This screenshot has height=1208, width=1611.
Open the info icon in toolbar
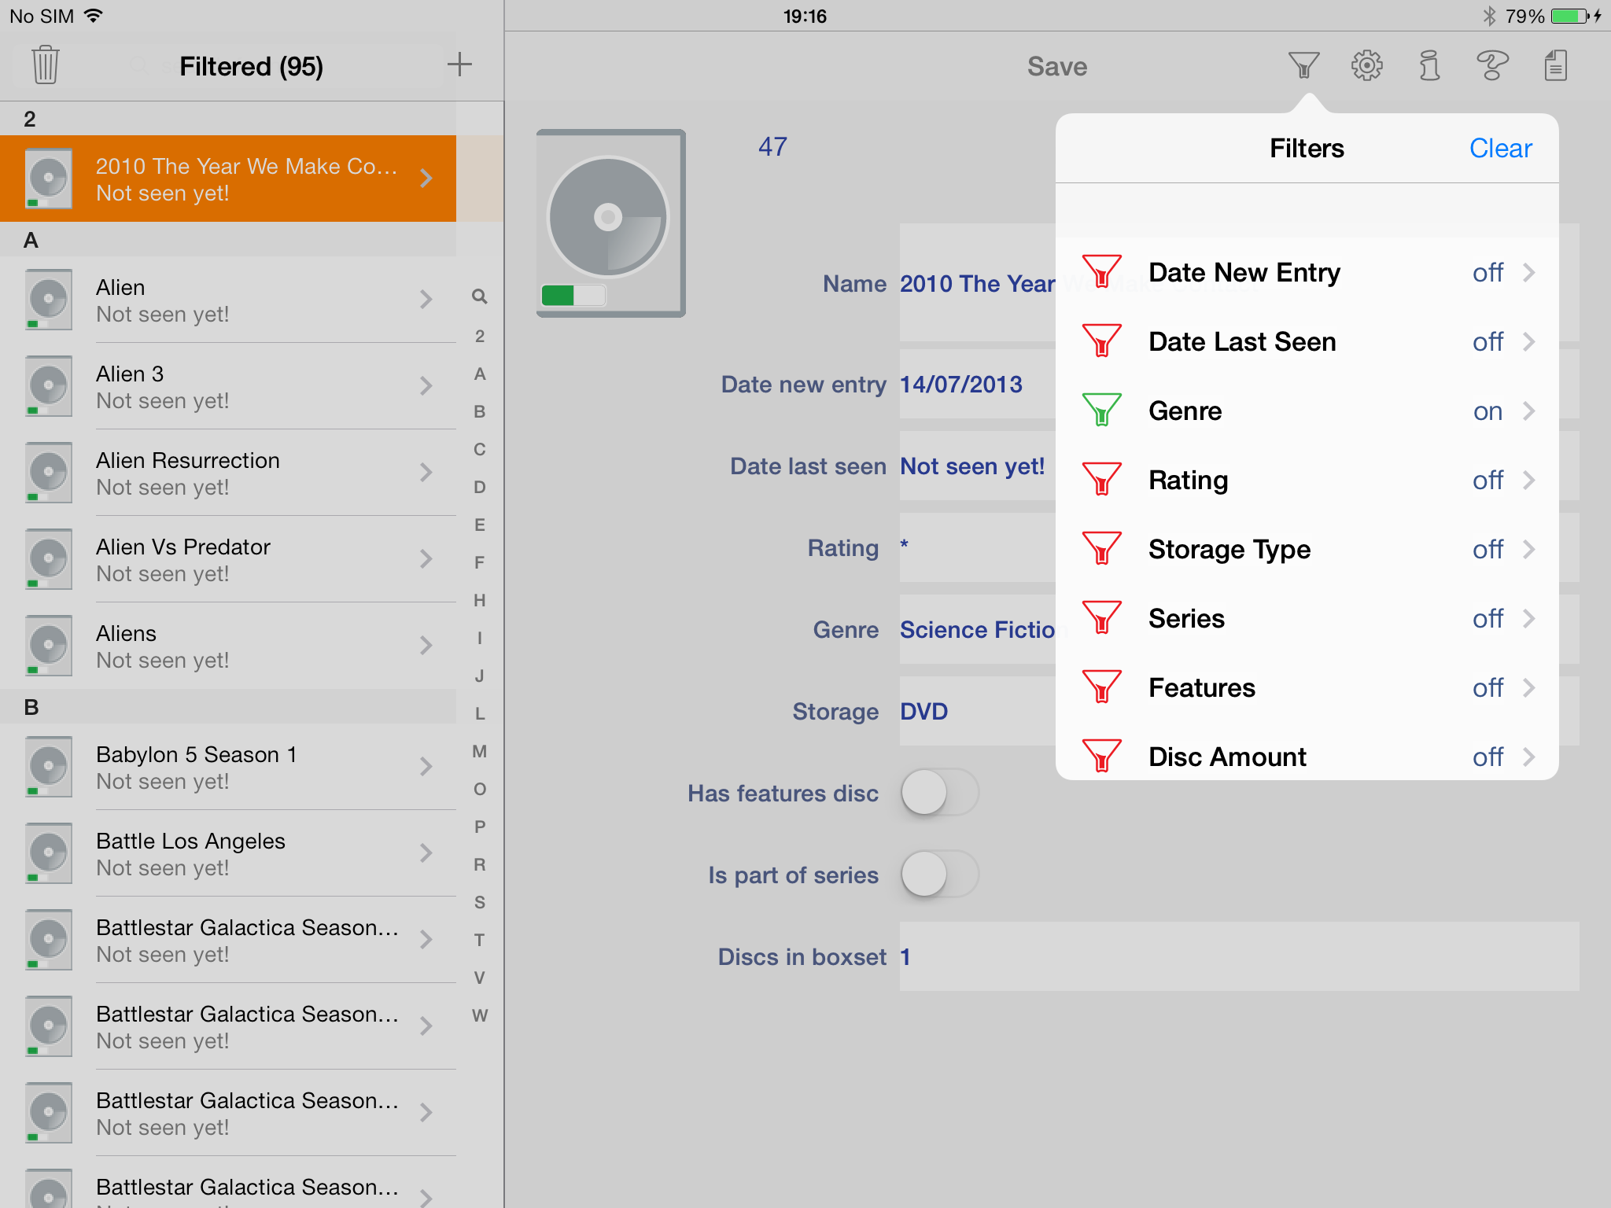[x=1429, y=65]
